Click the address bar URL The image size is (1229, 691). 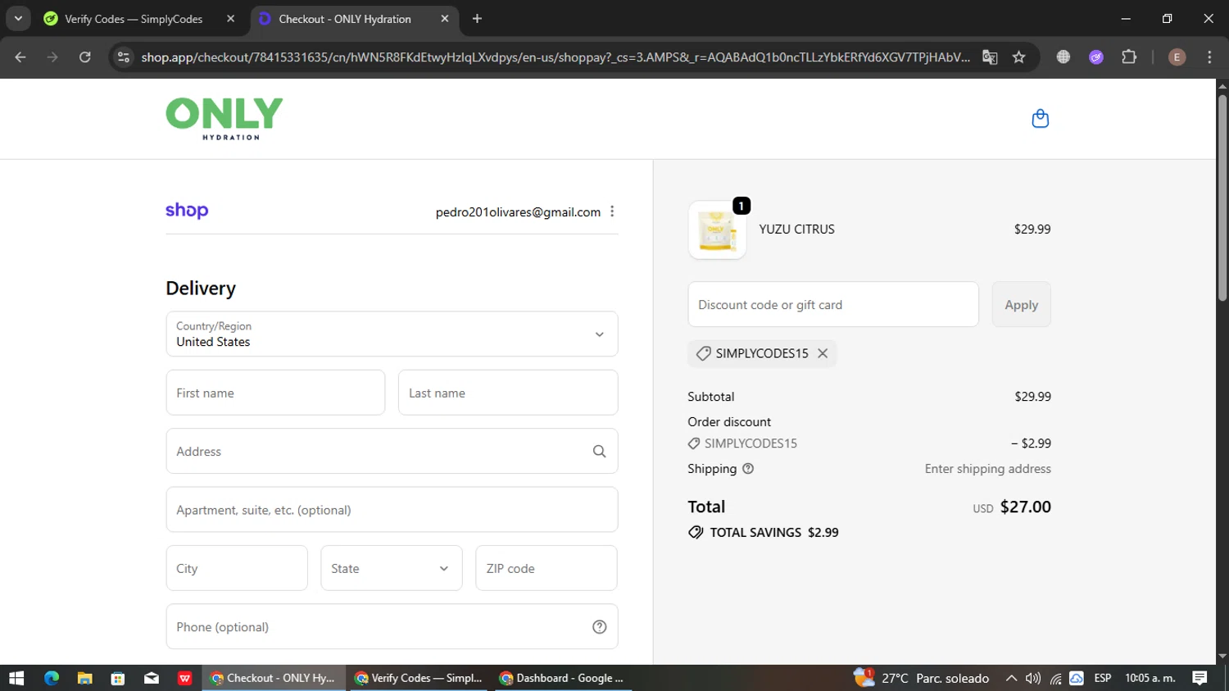click(x=555, y=57)
